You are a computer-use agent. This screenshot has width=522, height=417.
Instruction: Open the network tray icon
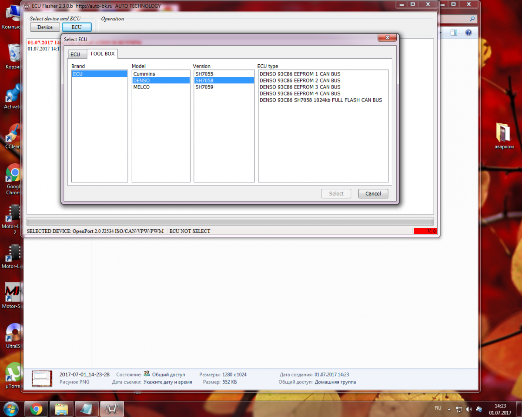point(459,409)
